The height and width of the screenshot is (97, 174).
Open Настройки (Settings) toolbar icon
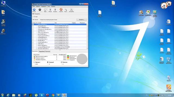tap(71, 10)
